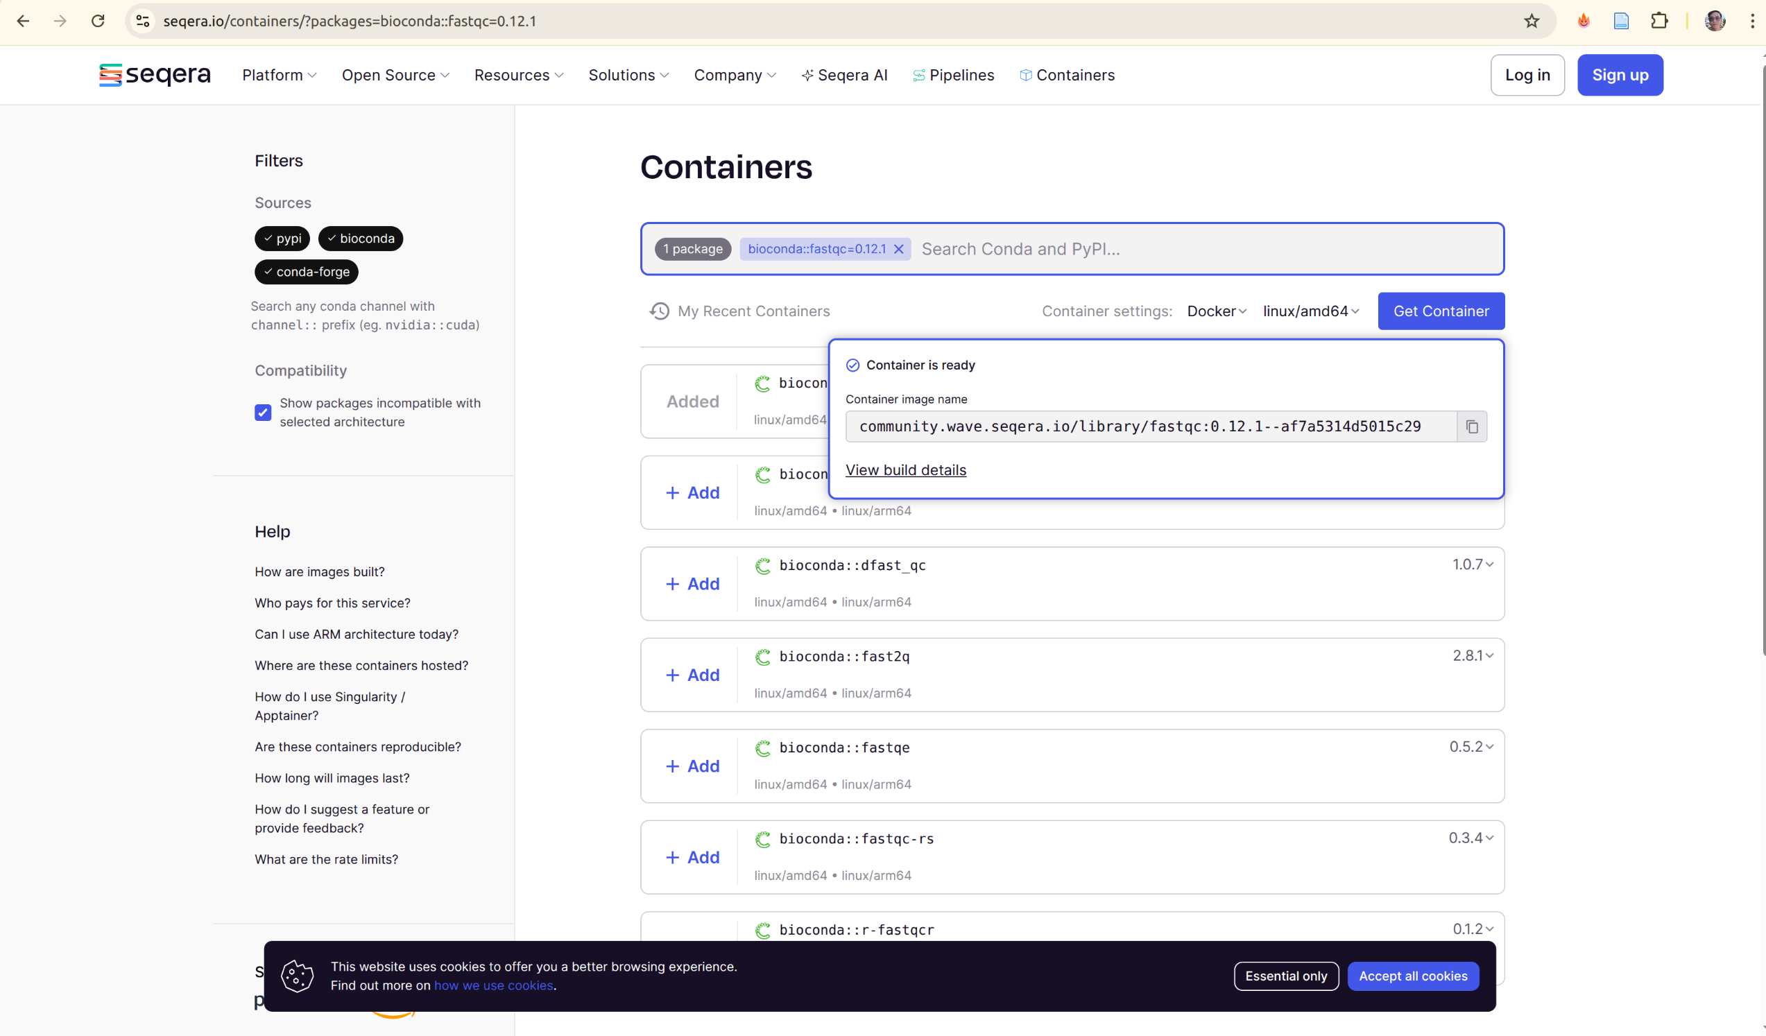1766x1036 pixels.
Task: Click the plus icon to add bioconda::fast2q
Action: [x=672, y=675]
